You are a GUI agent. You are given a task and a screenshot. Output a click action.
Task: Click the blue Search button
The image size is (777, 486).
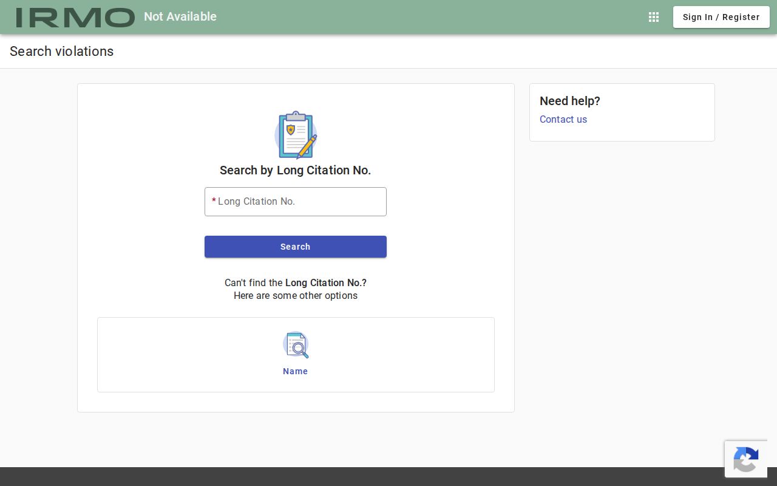click(x=296, y=247)
